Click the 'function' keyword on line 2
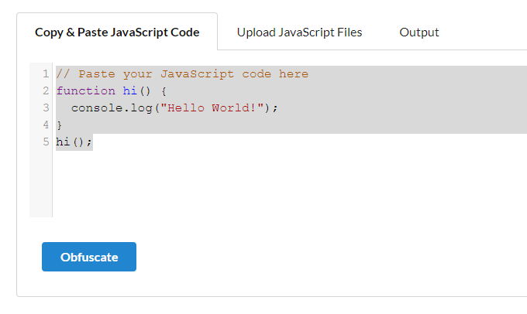The image size is (527, 314). 86,91
